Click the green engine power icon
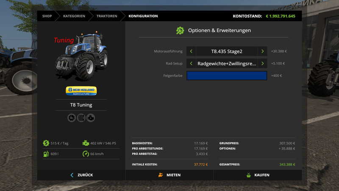 (x=86, y=143)
